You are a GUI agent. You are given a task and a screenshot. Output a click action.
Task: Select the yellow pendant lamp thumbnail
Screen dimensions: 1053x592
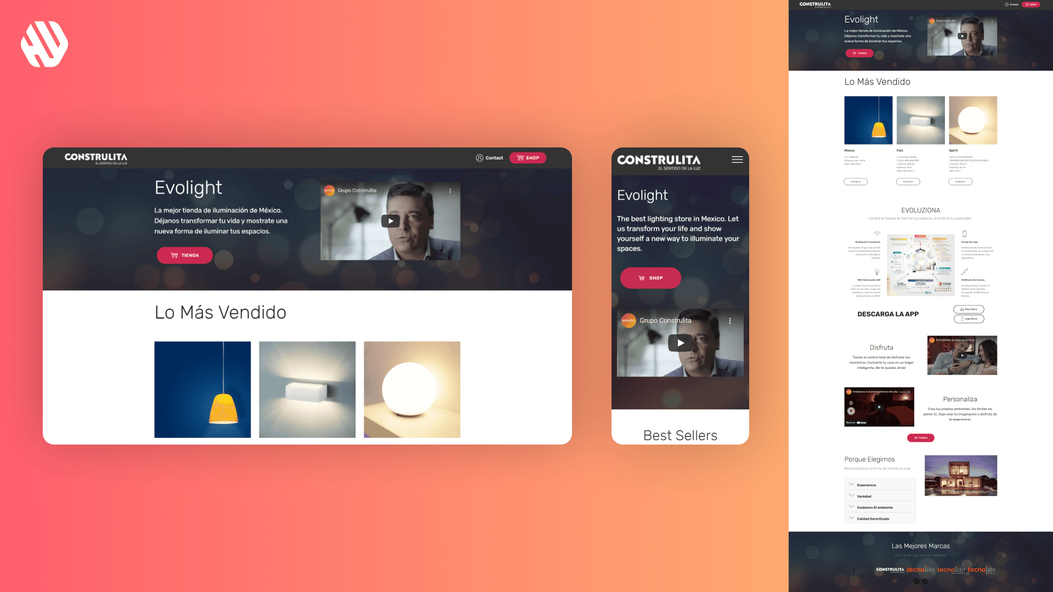202,389
